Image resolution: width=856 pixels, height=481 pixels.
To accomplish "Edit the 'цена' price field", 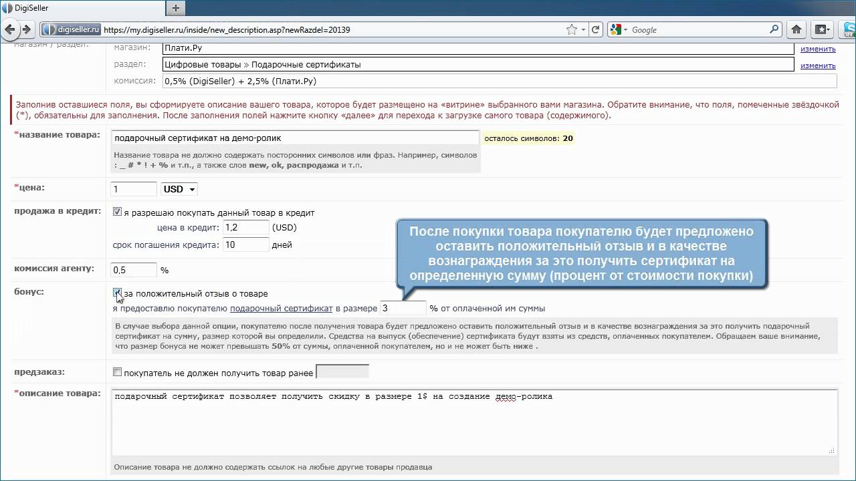I will (x=134, y=189).
